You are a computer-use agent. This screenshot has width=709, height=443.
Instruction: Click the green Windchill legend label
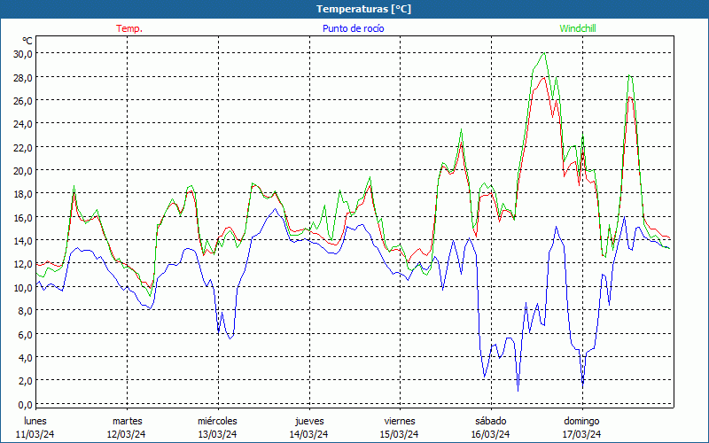578,28
